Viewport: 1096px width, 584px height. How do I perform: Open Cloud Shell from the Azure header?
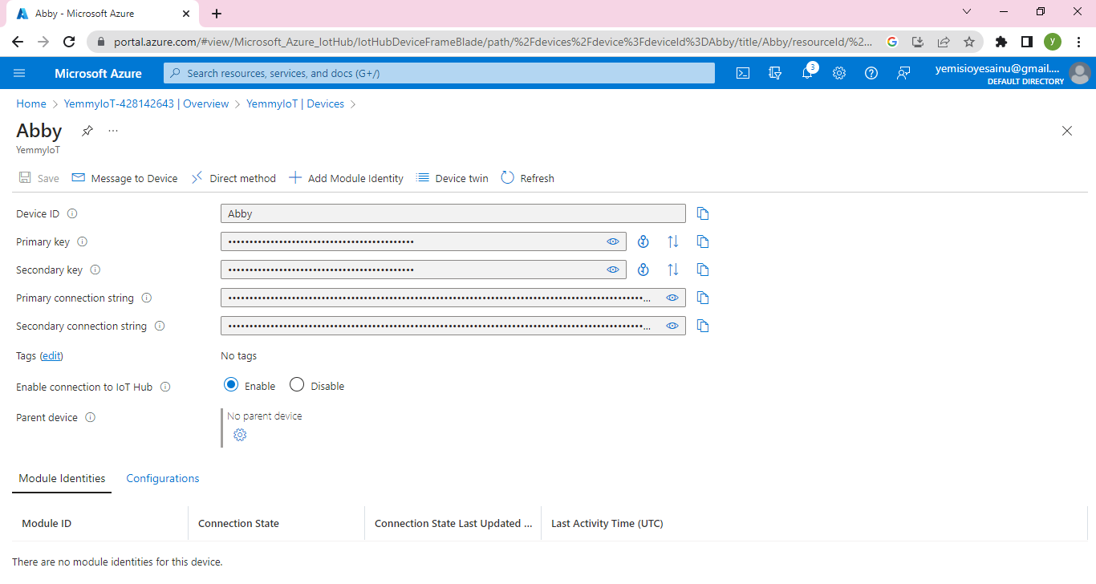[743, 73]
